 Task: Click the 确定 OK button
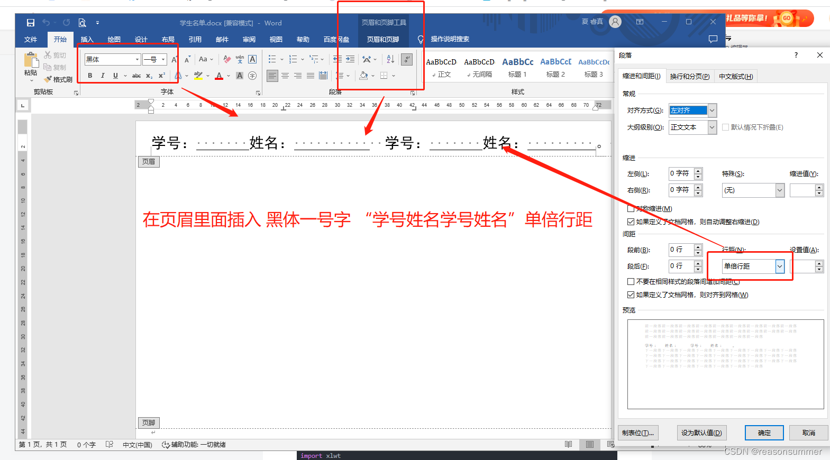[x=764, y=433]
